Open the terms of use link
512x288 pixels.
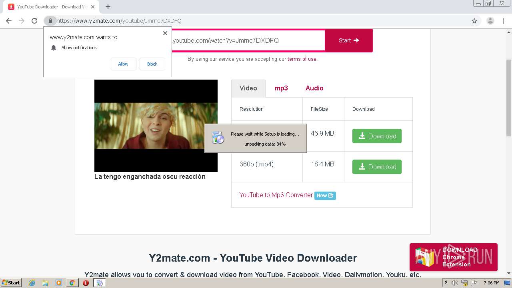click(302, 59)
